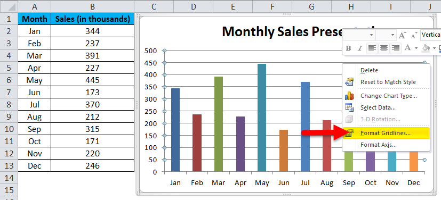Select column C header
Image resolution: width=441 pixels, height=200 pixels.
pyautogui.click(x=154, y=6)
